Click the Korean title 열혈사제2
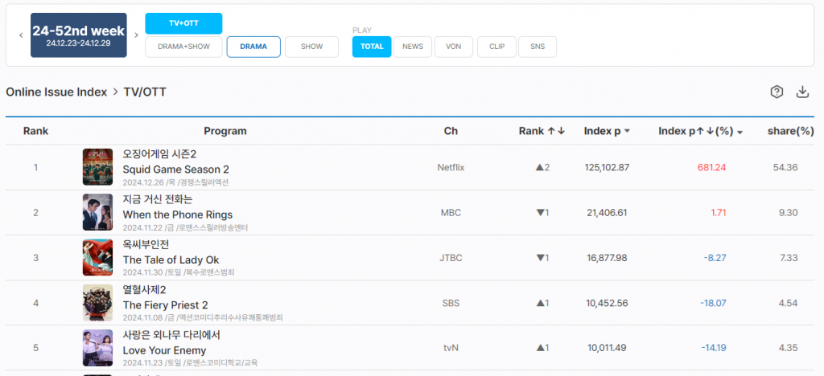 [145, 289]
